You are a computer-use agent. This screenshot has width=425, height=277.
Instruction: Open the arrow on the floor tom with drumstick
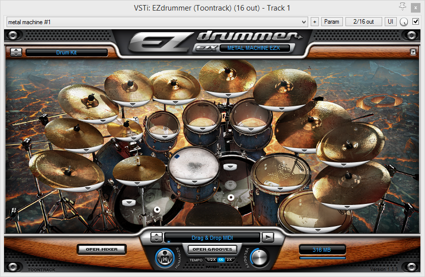coord(280,189)
